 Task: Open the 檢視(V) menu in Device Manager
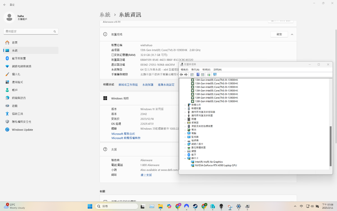206,70
